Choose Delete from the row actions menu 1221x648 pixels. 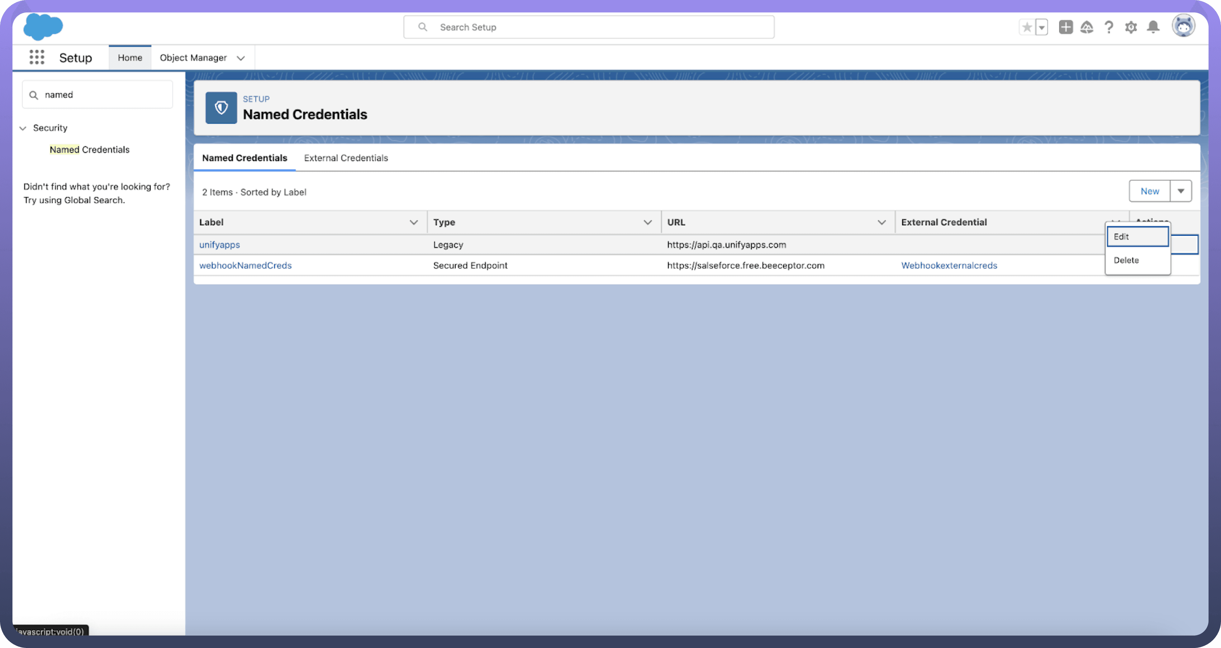point(1126,260)
